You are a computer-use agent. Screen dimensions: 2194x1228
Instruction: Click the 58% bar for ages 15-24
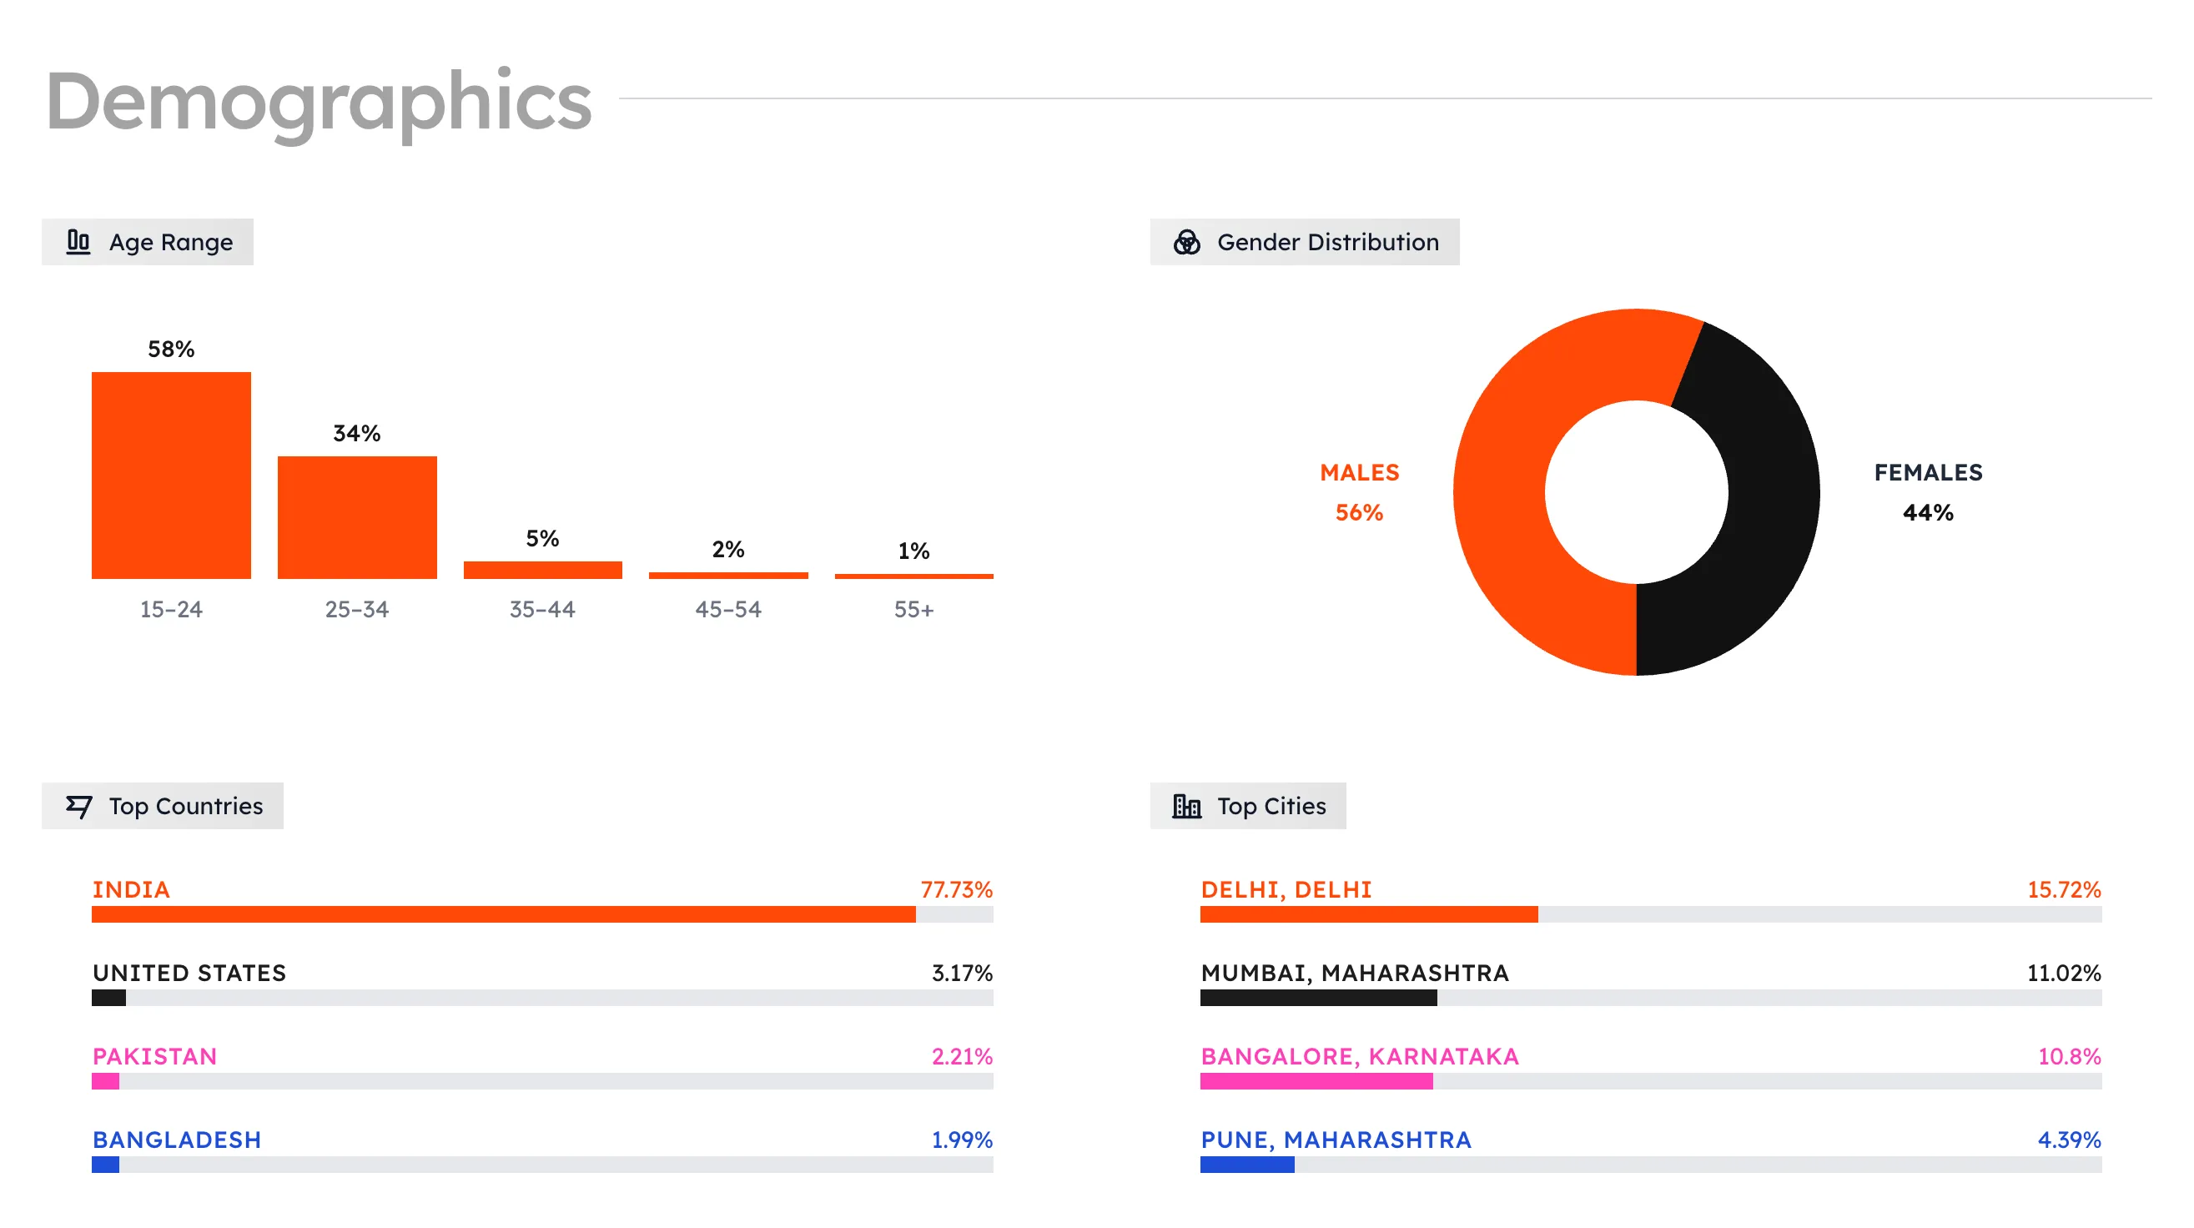(x=171, y=476)
